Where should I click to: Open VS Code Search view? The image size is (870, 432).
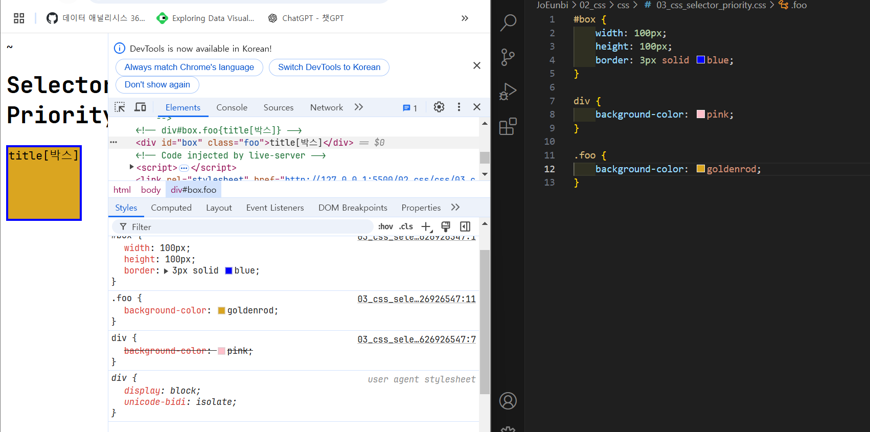click(508, 22)
